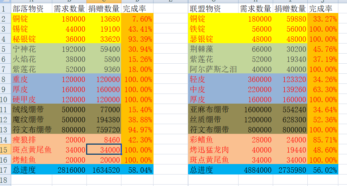Select the empty row 18 header
347x186 pixels.
click(x=5, y=180)
